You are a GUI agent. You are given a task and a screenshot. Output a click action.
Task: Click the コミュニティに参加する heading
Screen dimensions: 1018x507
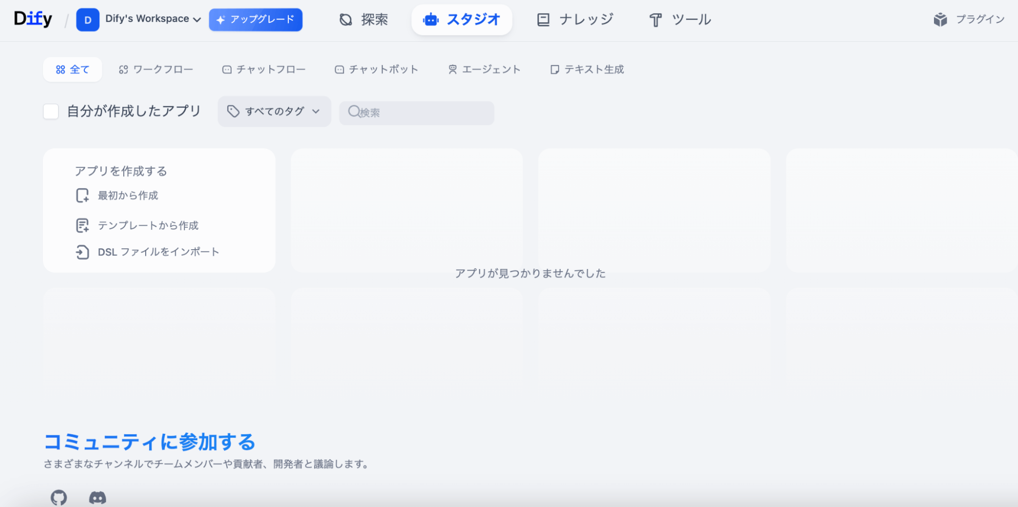[x=150, y=442]
